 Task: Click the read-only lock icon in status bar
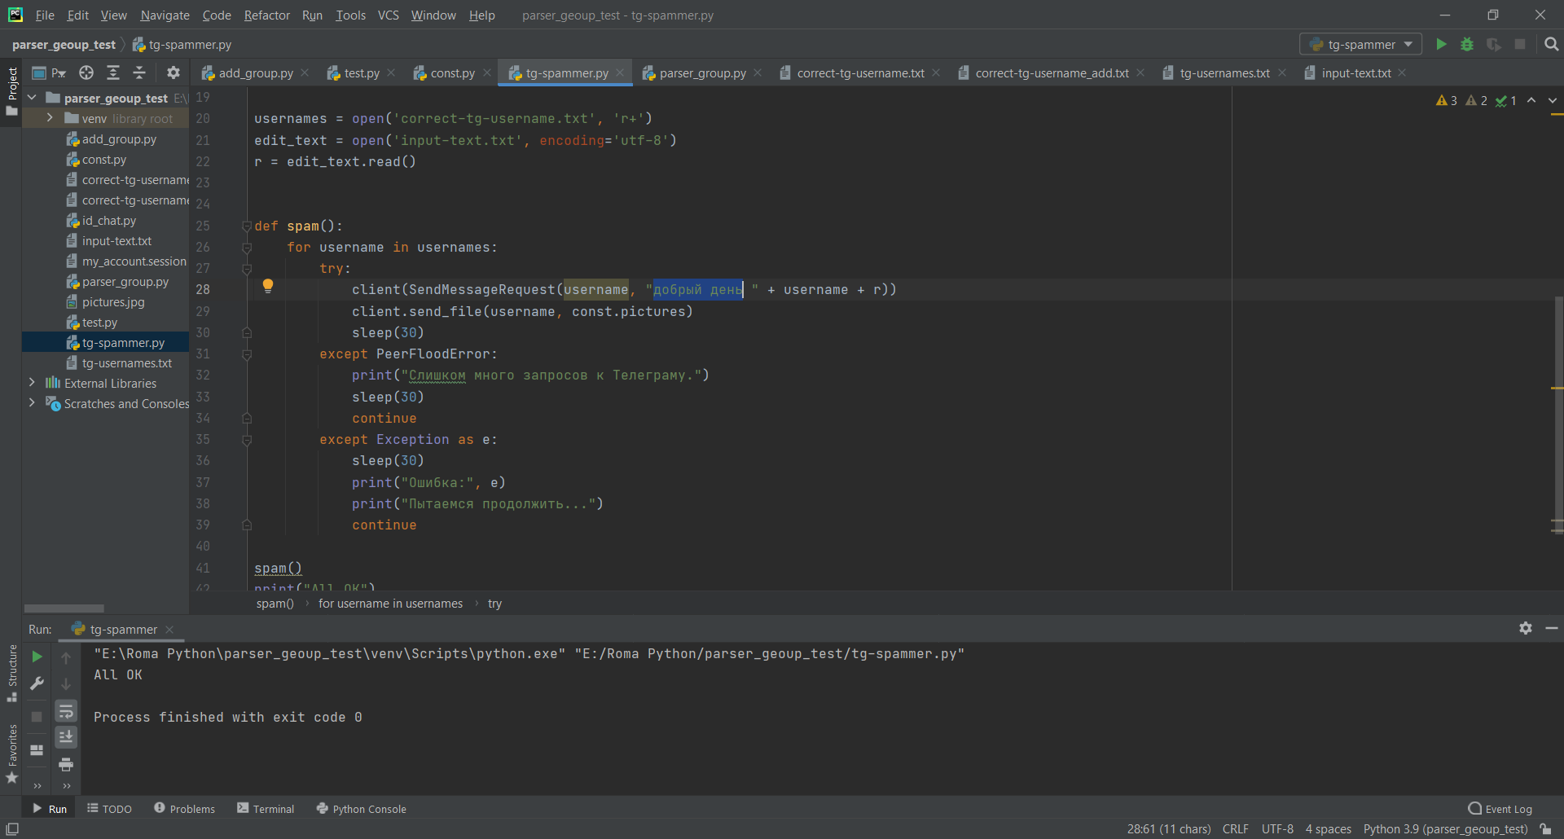[1545, 829]
